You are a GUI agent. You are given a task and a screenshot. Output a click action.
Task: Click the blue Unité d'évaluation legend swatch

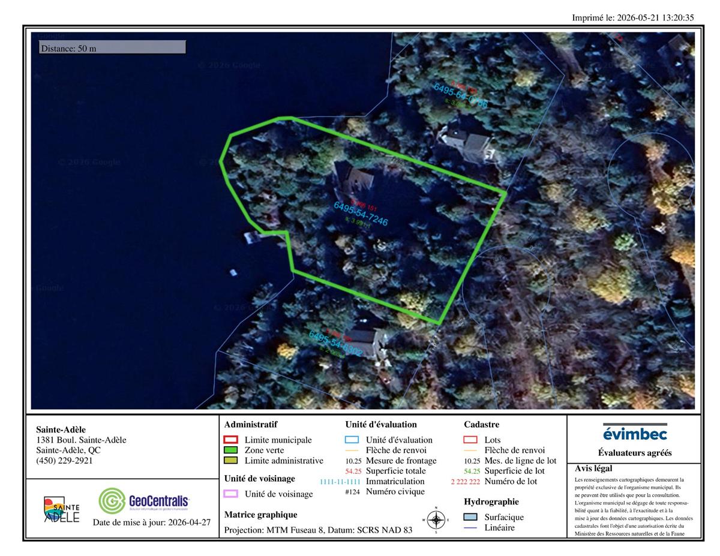[352, 440]
